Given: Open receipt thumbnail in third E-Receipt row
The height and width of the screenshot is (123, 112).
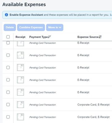Looking at the screenshot, I should coord(20,67).
